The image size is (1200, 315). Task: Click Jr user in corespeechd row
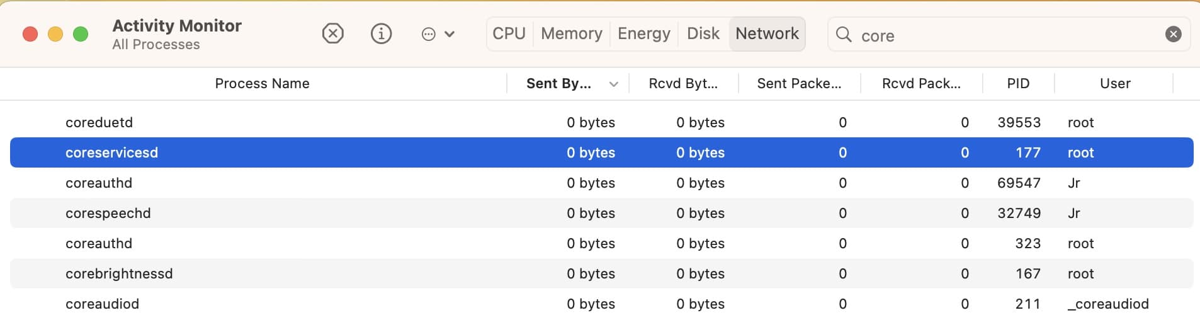coord(1074,213)
